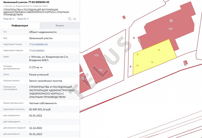The height and width of the screenshot is (138, 202).
Task: Select the grey subtitle address under the title
Action: tap(26, 6)
